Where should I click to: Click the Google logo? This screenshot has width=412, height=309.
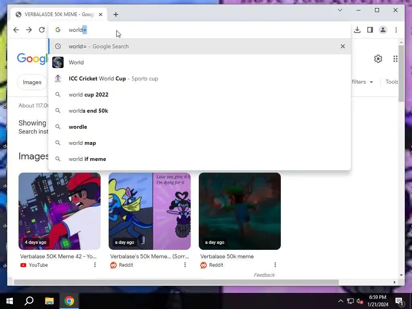[33, 59]
